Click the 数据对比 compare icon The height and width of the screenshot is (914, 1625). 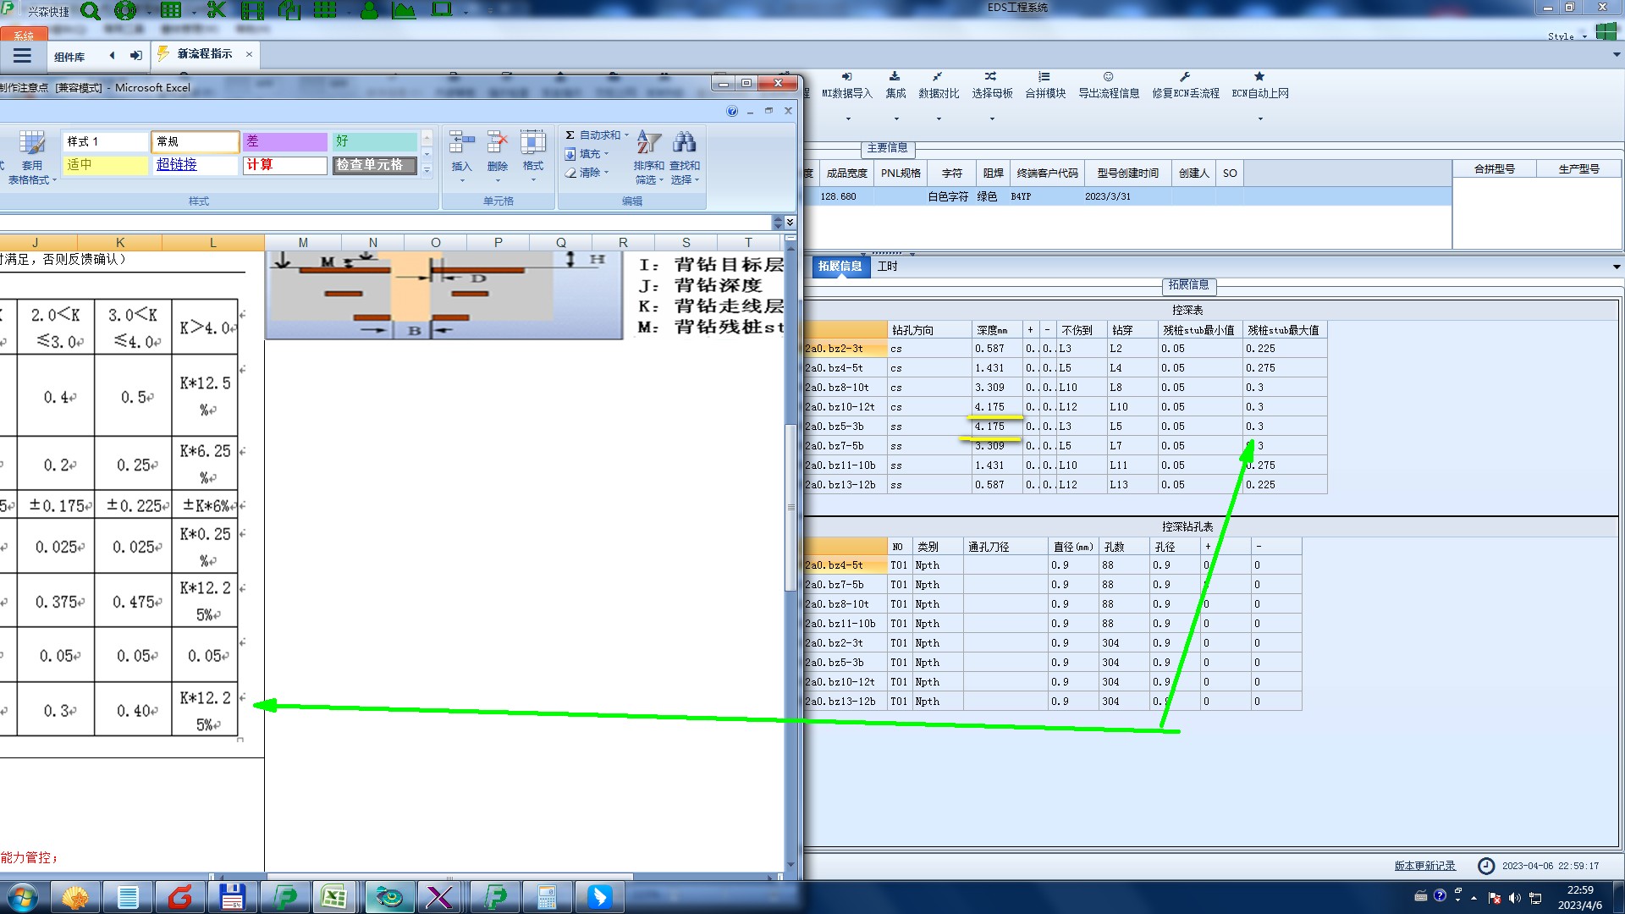pyautogui.click(x=938, y=77)
